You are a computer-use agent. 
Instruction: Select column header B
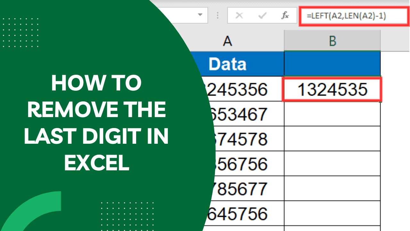tap(332, 41)
